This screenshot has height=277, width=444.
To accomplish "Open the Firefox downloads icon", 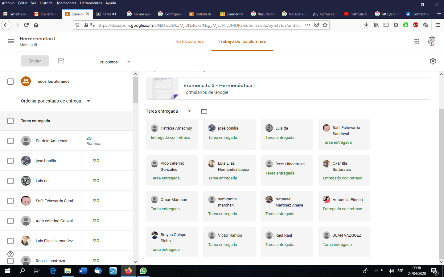I will coord(366,25).
